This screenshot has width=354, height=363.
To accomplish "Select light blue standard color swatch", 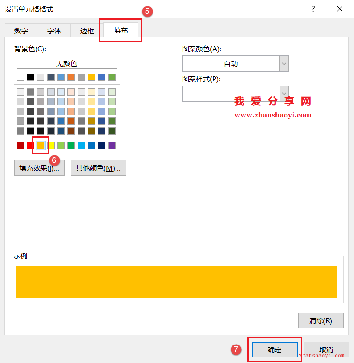I will point(81,146).
